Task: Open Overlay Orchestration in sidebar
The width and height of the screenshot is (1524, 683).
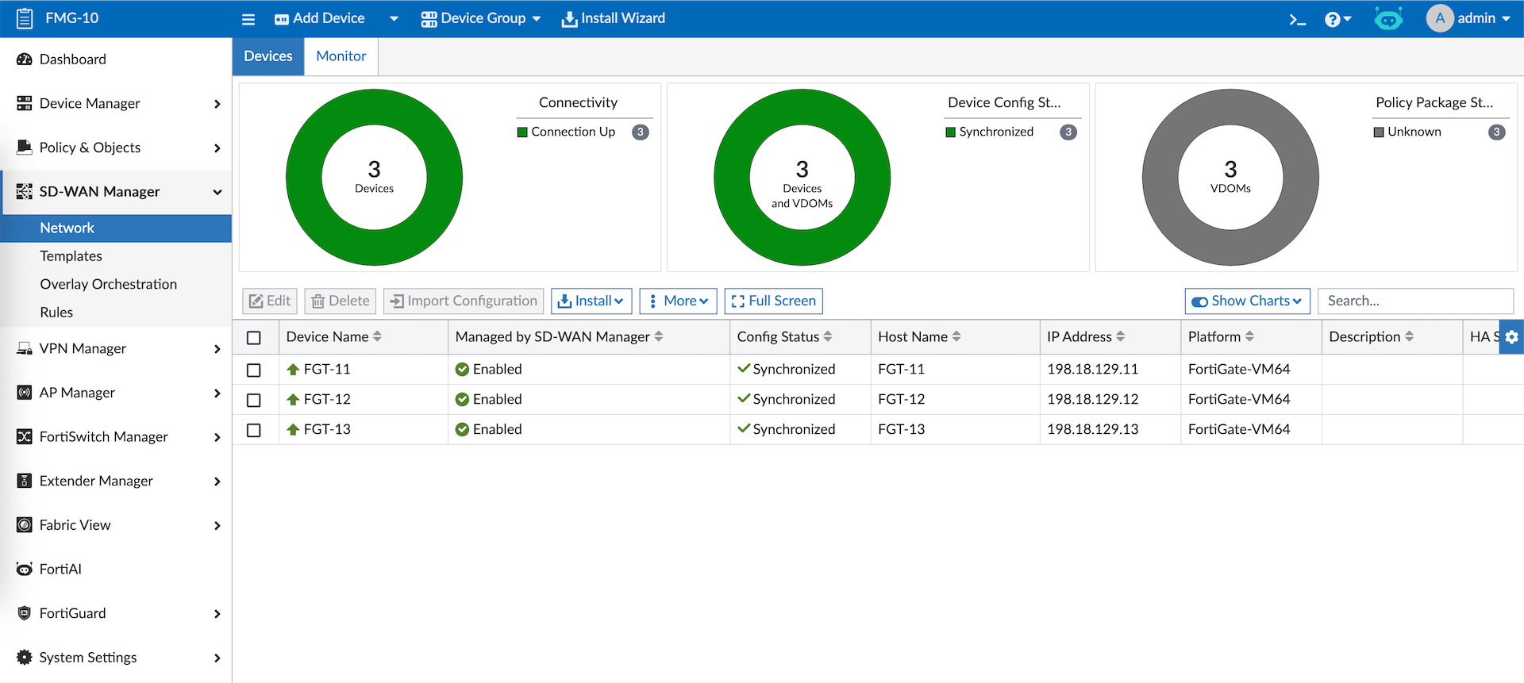Action: [x=109, y=284]
